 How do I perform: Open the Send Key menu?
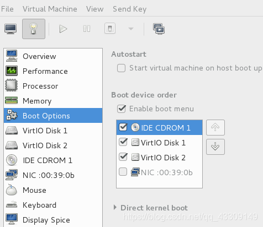tap(130, 9)
